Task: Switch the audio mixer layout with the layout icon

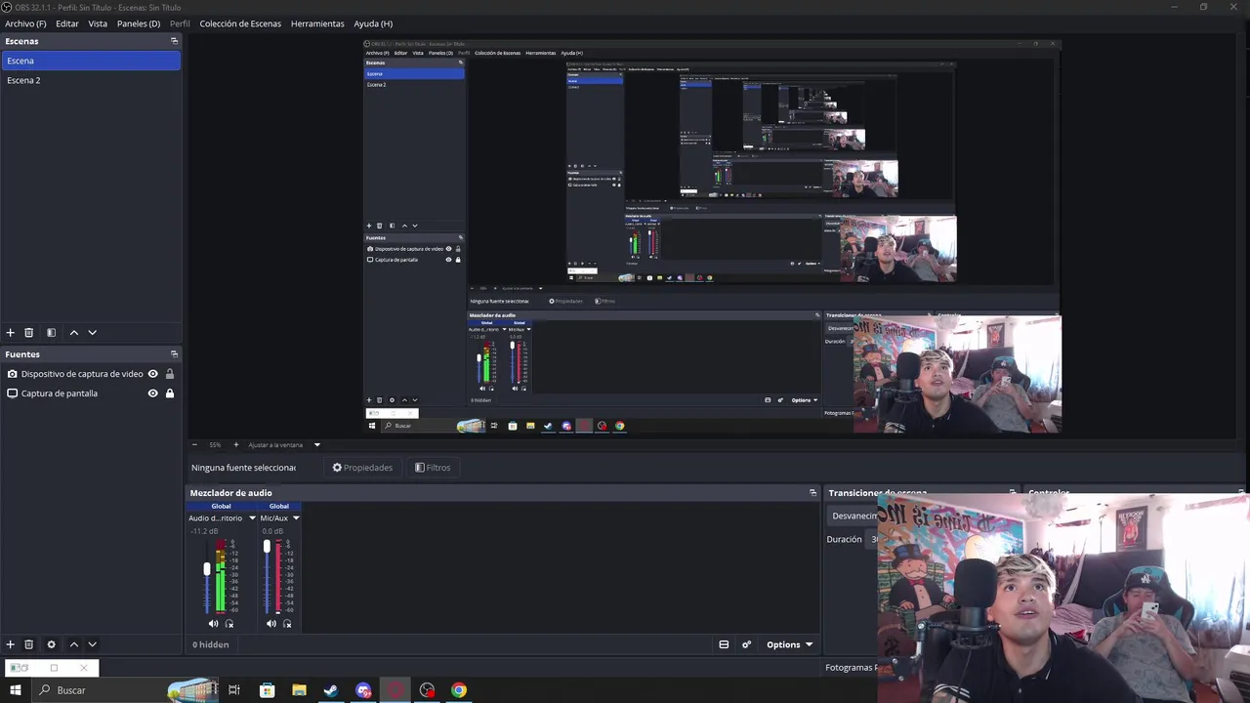Action: 724,644
